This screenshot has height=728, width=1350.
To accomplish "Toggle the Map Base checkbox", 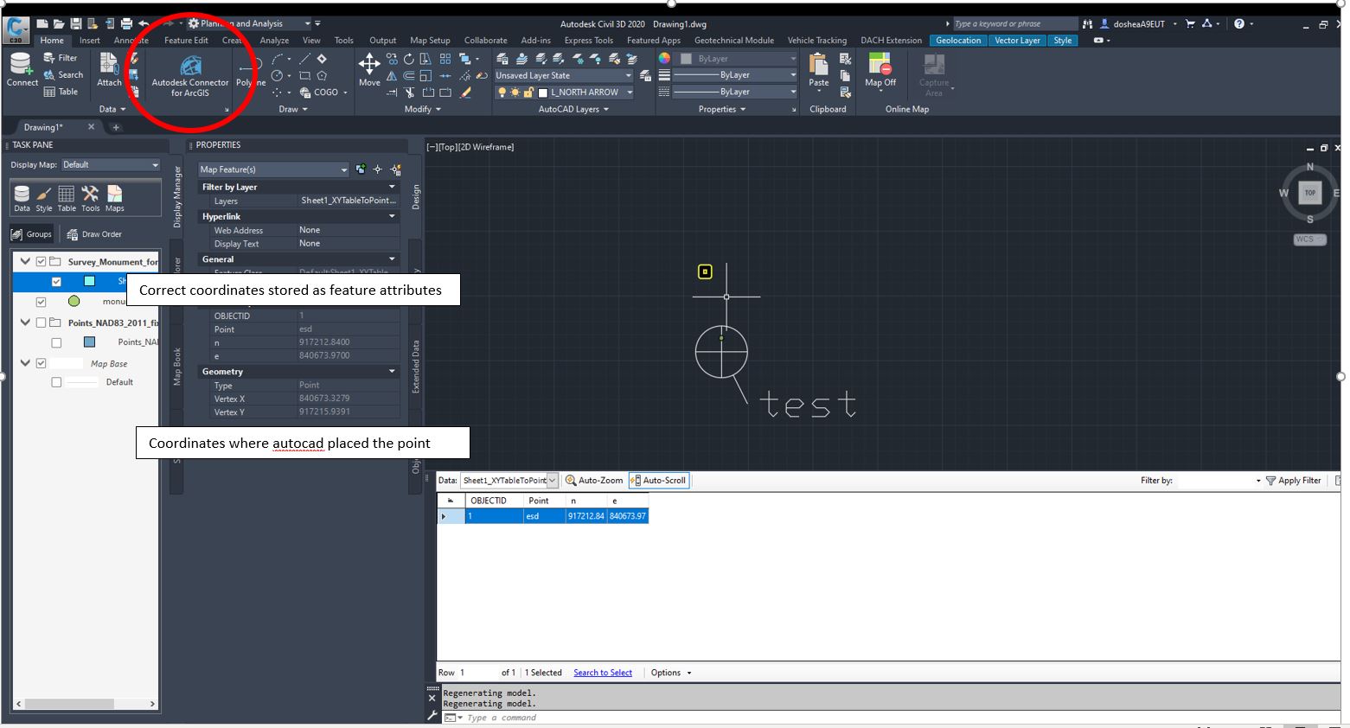I will pos(41,364).
